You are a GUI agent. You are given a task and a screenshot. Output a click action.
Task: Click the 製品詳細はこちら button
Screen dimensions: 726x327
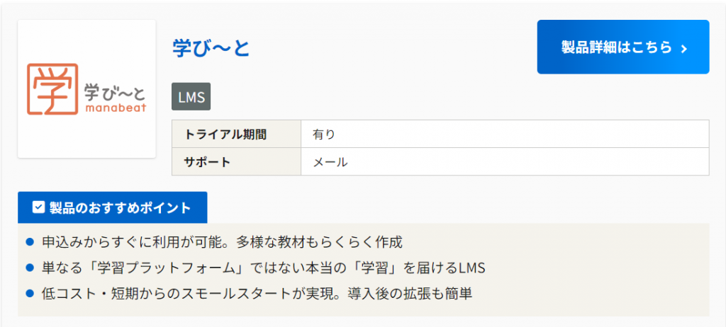tap(615, 47)
